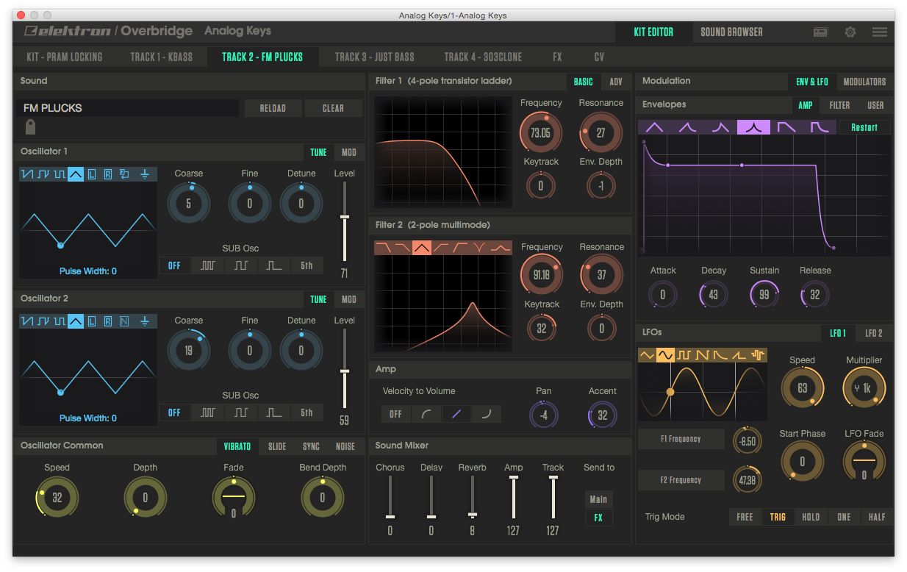Show the FILTER envelope tab
Image resolution: width=907 pixels, height=572 pixels.
(x=839, y=105)
